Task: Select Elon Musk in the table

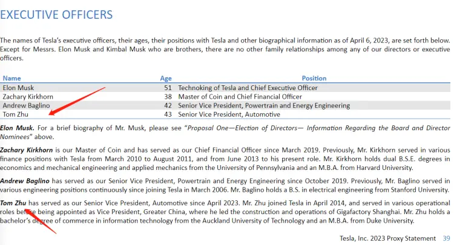Action: coord(18,88)
